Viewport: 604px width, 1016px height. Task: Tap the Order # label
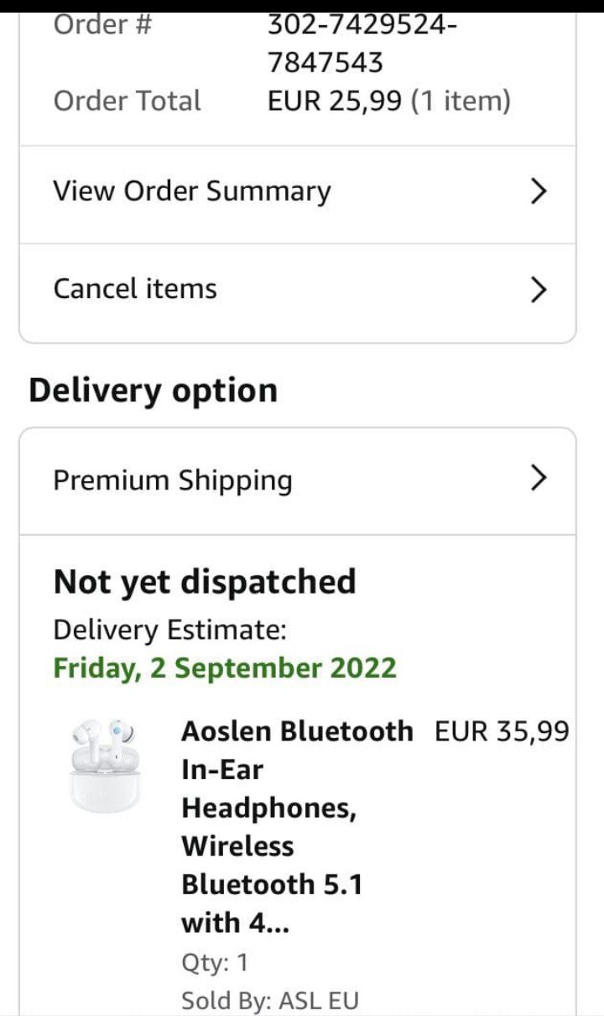point(102,25)
